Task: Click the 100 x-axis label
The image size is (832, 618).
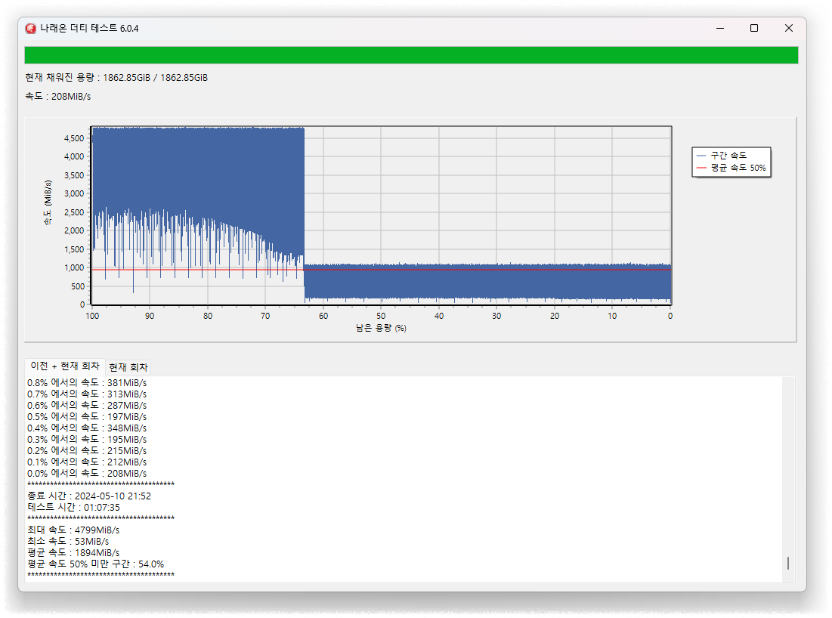Action: [x=92, y=316]
